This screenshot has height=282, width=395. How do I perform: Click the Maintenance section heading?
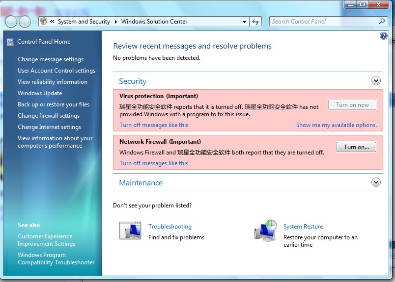(141, 183)
